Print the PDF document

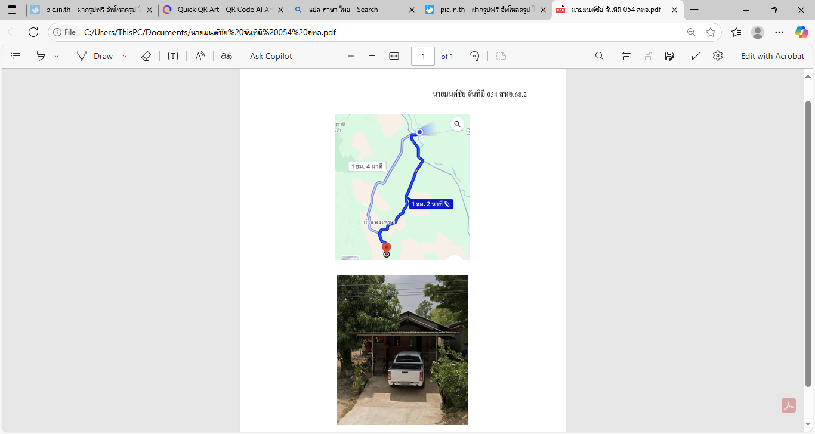pos(626,55)
